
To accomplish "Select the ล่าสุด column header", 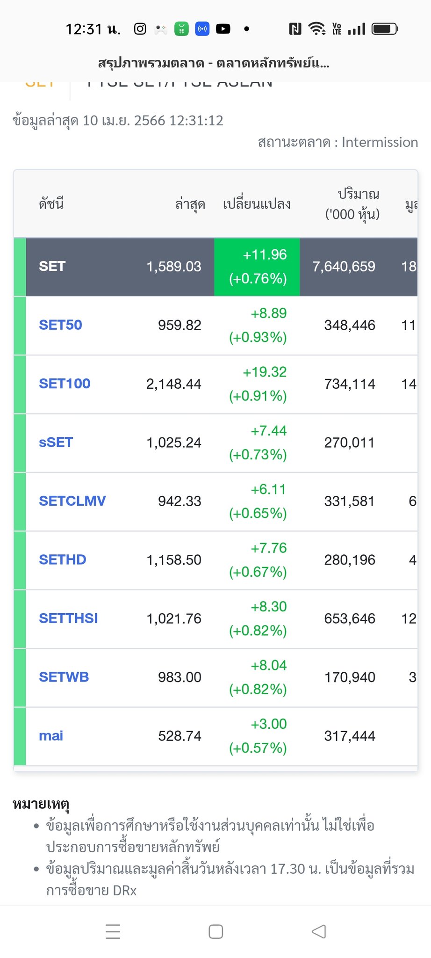I will 190,204.
